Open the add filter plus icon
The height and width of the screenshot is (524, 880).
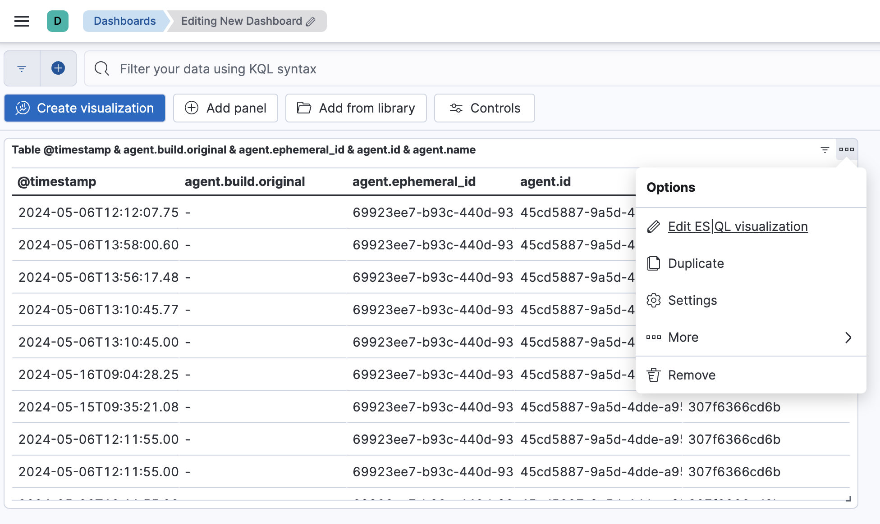click(58, 68)
